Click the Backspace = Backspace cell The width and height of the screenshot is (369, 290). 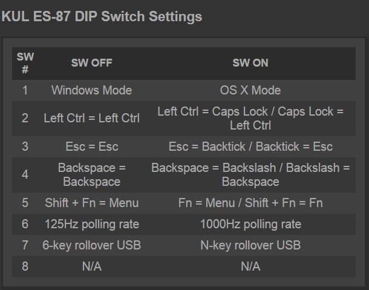click(x=91, y=174)
